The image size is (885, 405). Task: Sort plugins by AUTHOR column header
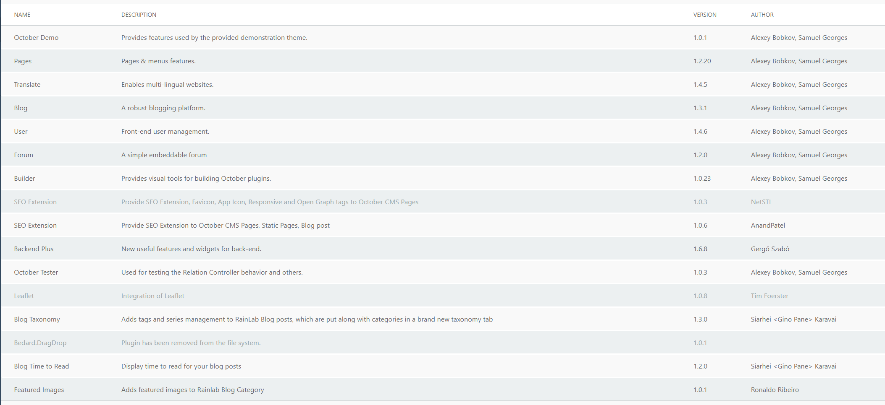pyautogui.click(x=762, y=15)
